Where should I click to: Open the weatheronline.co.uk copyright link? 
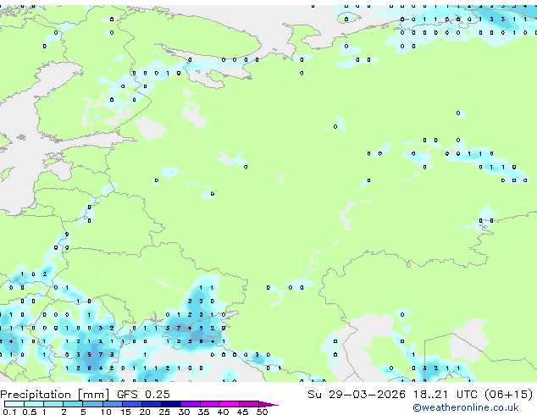pyautogui.click(x=466, y=407)
